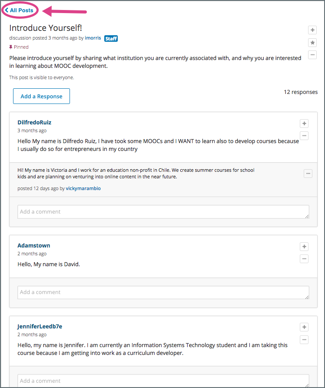Screen dimensions: 325x388
Task: Upvote DilfredoRuiz's response
Action: click(304, 124)
